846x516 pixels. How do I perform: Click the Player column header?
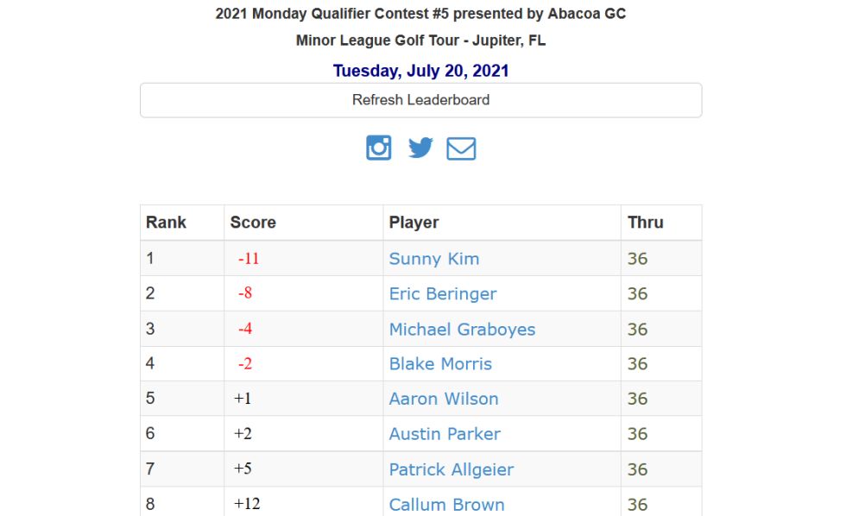tap(414, 222)
